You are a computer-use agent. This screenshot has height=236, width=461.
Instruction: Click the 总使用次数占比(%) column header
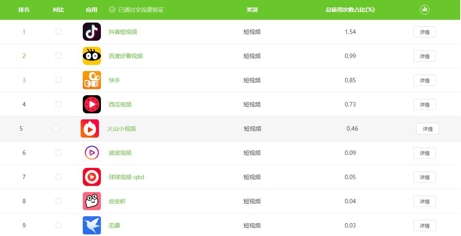coord(350,10)
